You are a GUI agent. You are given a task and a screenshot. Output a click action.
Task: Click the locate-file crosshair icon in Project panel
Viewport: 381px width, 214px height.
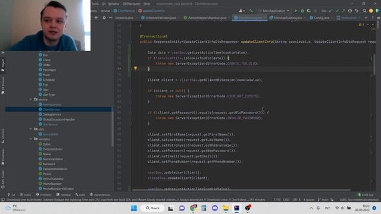point(96,18)
